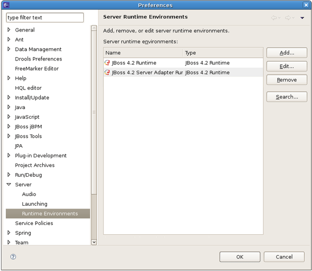Viewport: 312px width, 271px height.
Task: Open Drools Preferences page
Action: pos(38,59)
